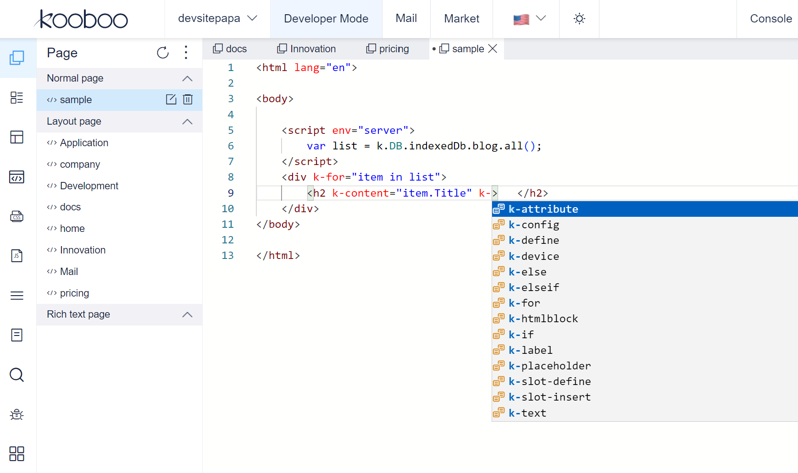The width and height of the screenshot is (798, 473).
Task: Open the Pages icon in left sidebar
Action: pyautogui.click(x=17, y=58)
